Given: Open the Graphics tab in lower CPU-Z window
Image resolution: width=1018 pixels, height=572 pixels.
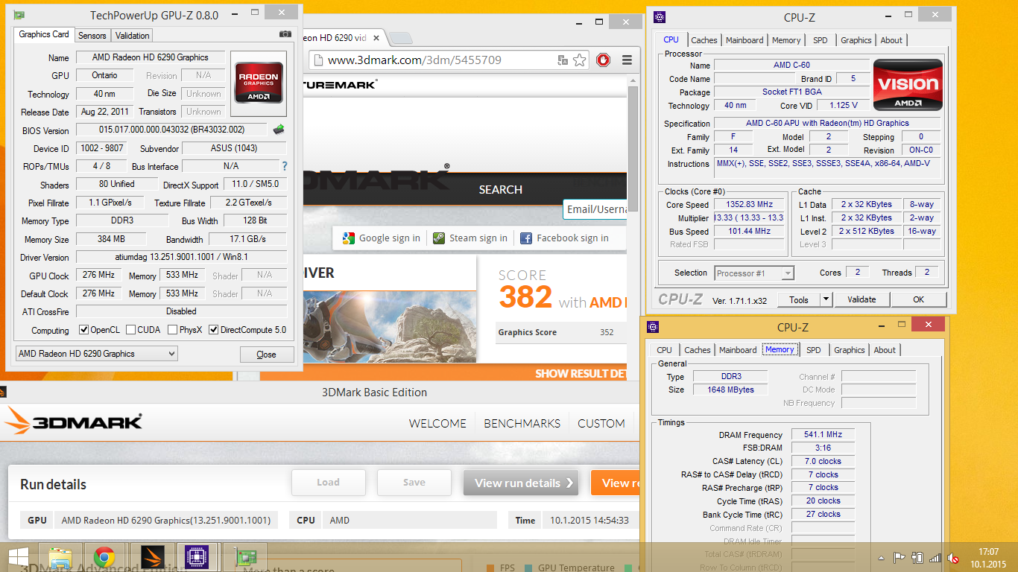Looking at the screenshot, I should pos(850,350).
